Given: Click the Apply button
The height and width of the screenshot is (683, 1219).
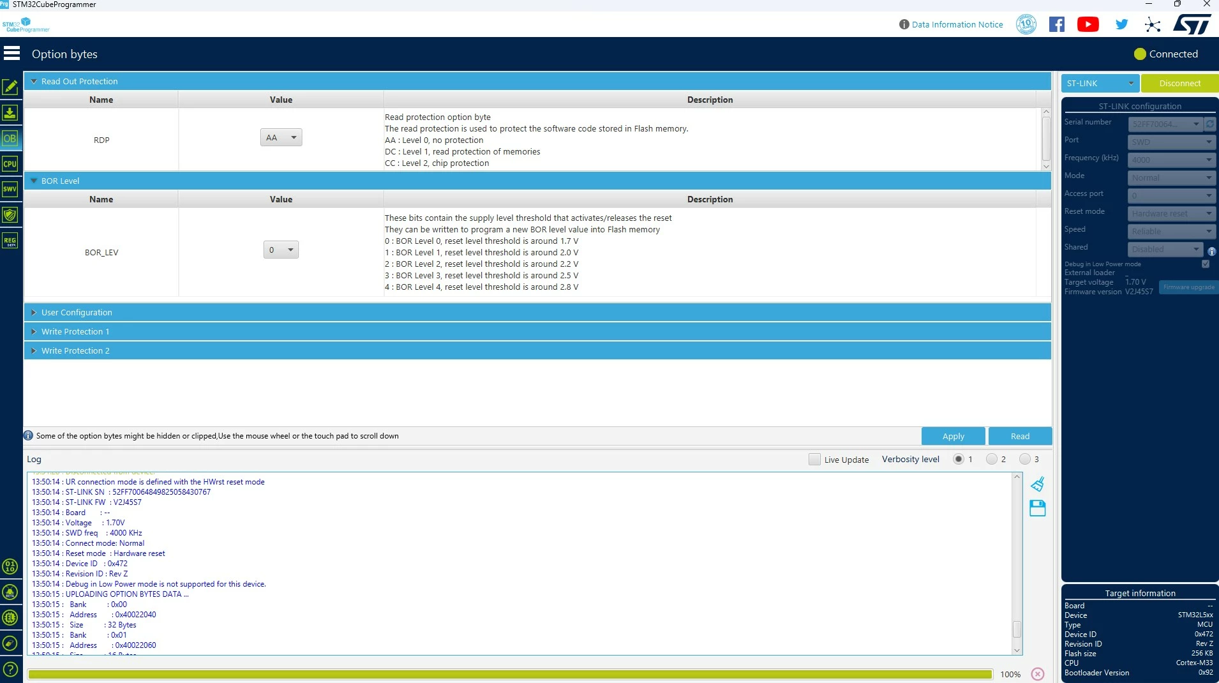Looking at the screenshot, I should click(x=953, y=436).
